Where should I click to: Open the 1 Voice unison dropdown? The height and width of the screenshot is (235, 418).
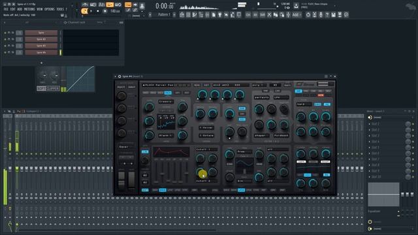[x=206, y=128]
